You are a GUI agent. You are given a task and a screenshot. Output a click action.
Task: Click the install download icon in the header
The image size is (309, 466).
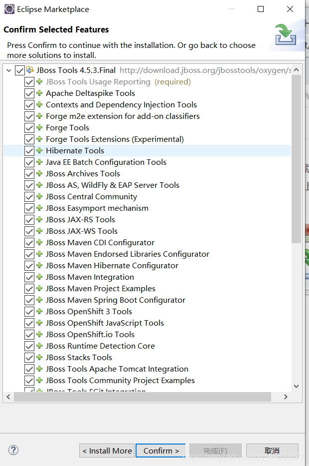coord(286,35)
